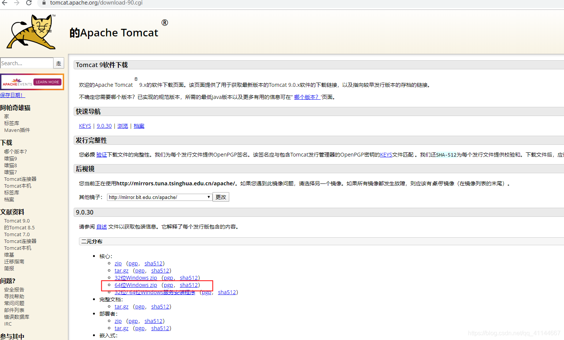The width and height of the screenshot is (564, 340).
Task: Open Maven插件 sidebar link
Action: tap(17, 130)
